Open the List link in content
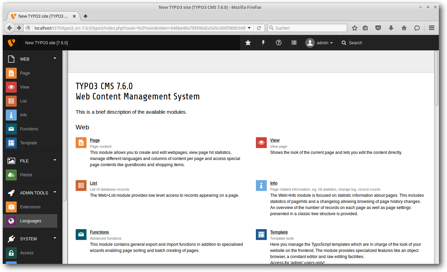Viewport: 447px width, 272px height. [93, 183]
